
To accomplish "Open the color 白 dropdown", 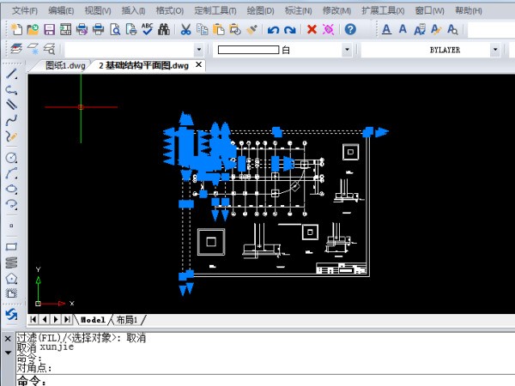I will (347, 50).
